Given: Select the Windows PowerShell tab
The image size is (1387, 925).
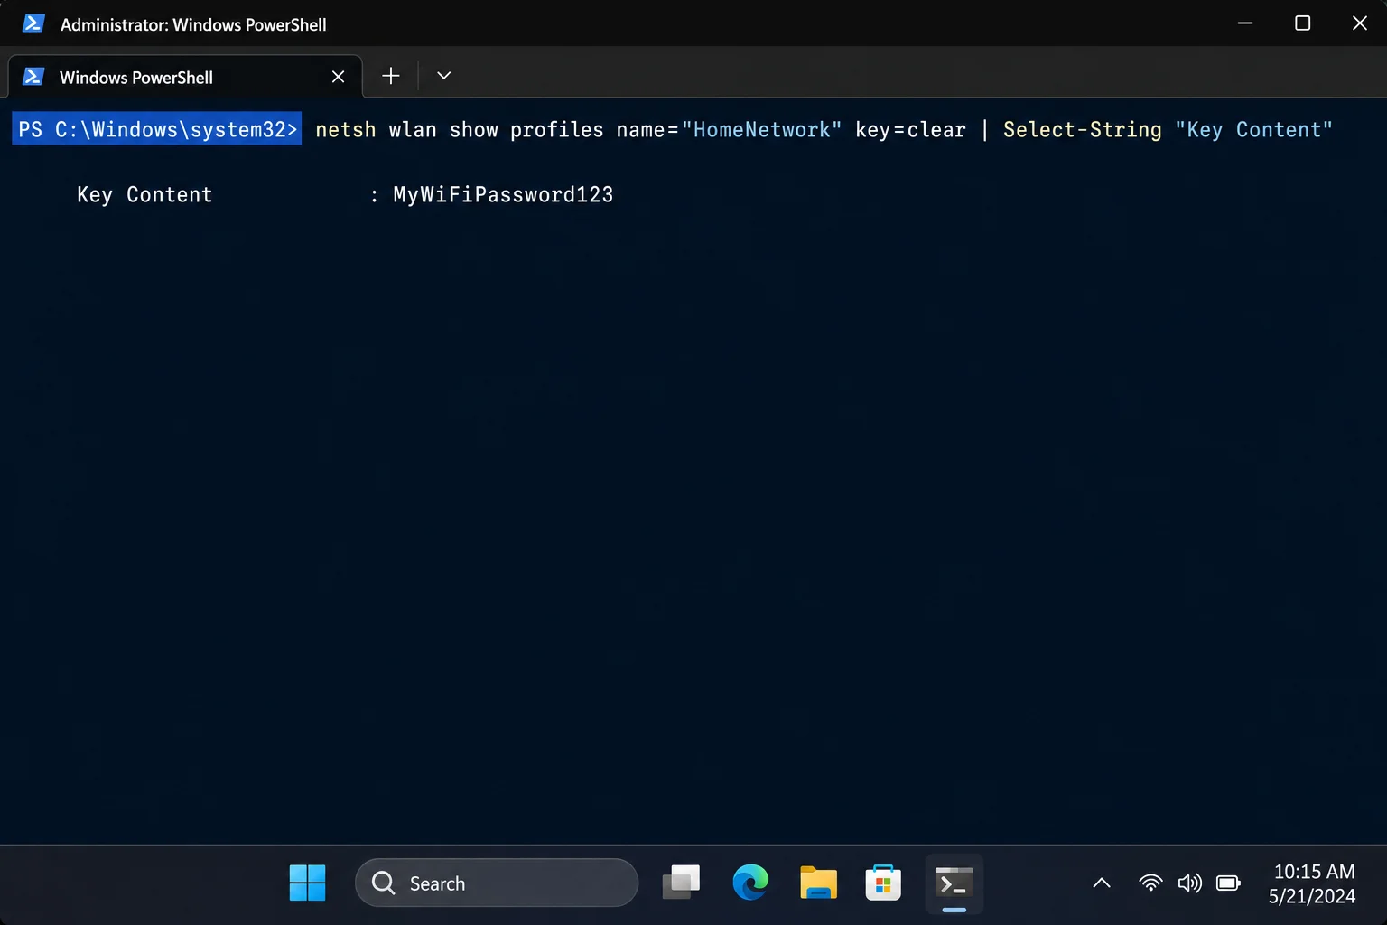Looking at the screenshot, I should click(185, 77).
